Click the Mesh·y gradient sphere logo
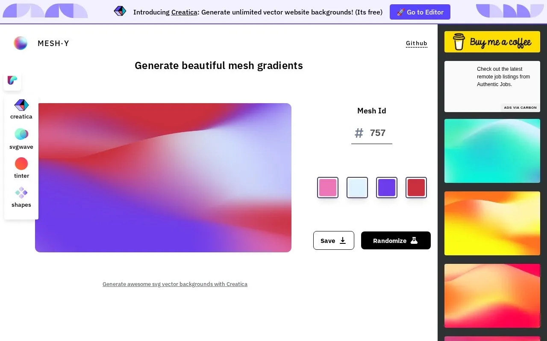The height and width of the screenshot is (341, 547). point(21,43)
